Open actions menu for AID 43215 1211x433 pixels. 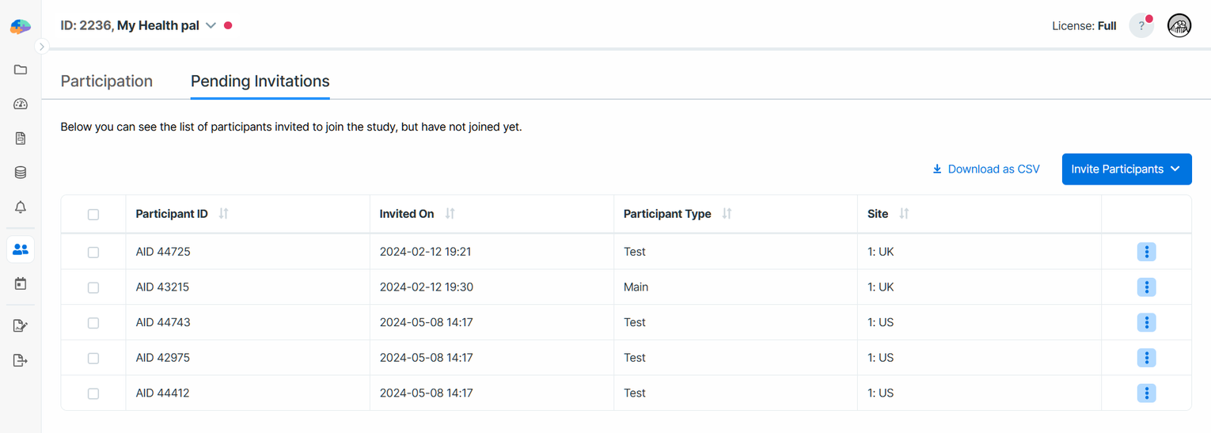pos(1146,287)
